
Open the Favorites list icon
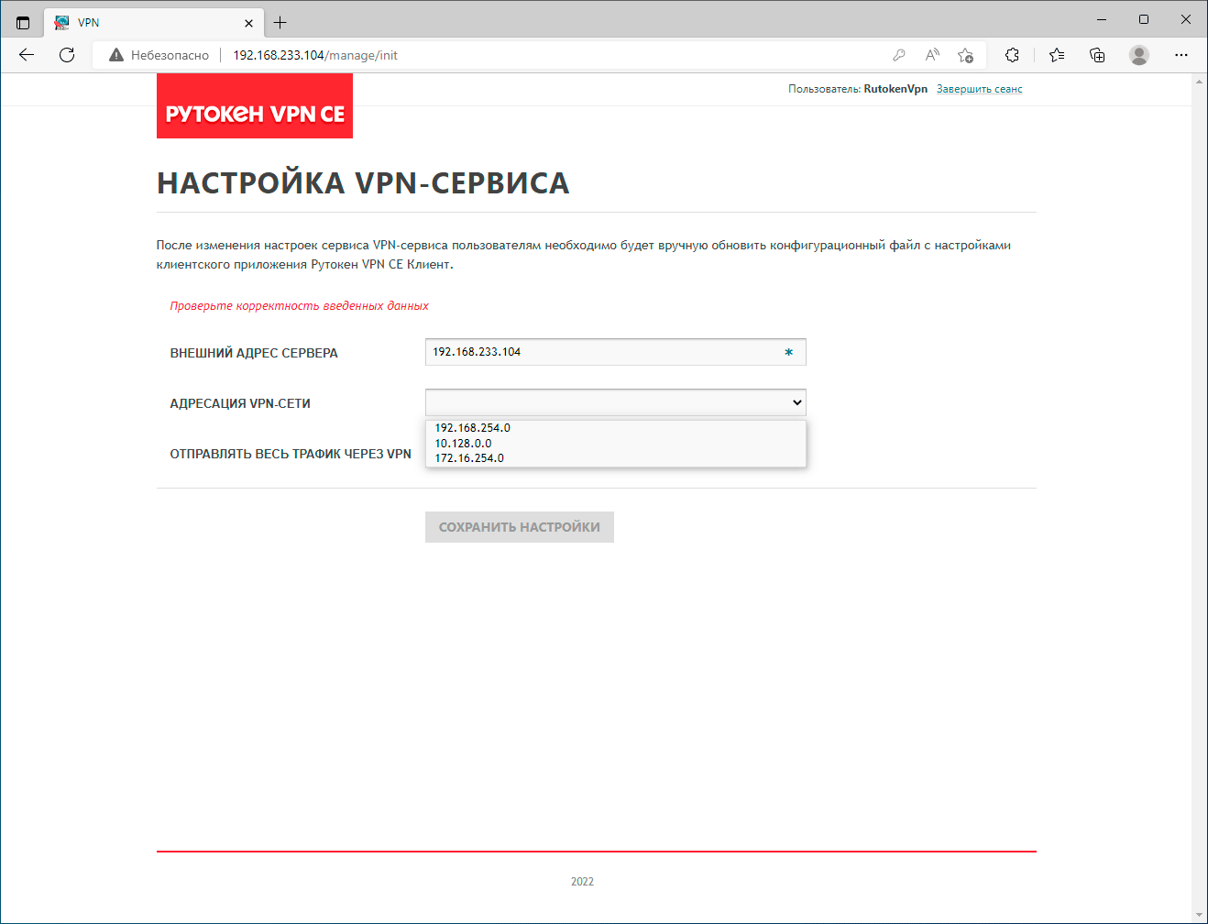(1057, 55)
